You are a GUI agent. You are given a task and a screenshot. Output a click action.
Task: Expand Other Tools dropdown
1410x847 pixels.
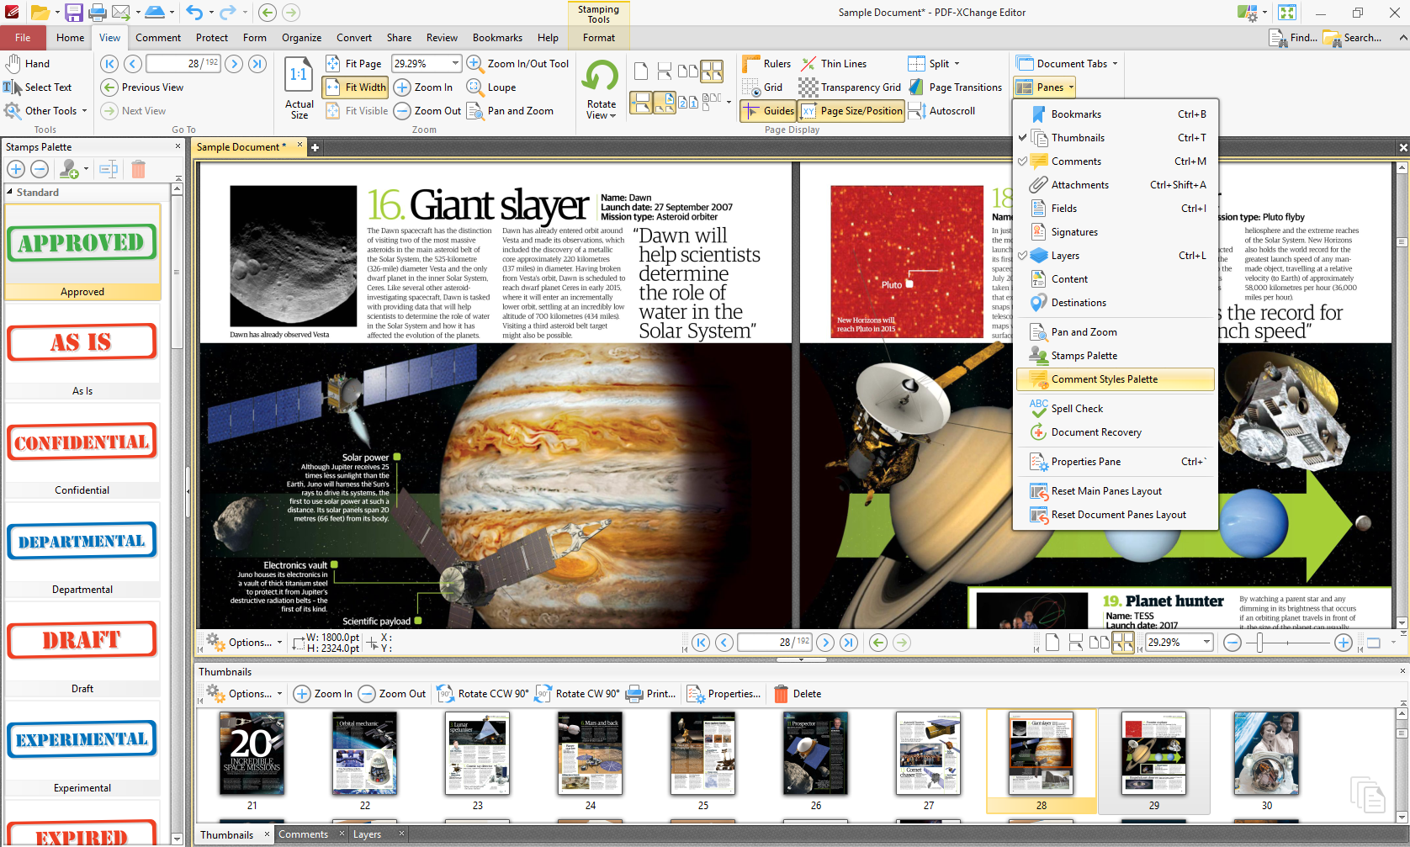click(x=45, y=111)
